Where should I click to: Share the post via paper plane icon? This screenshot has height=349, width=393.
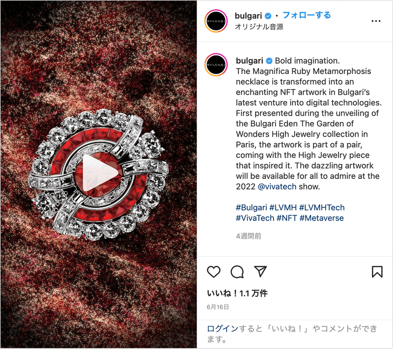(x=260, y=271)
